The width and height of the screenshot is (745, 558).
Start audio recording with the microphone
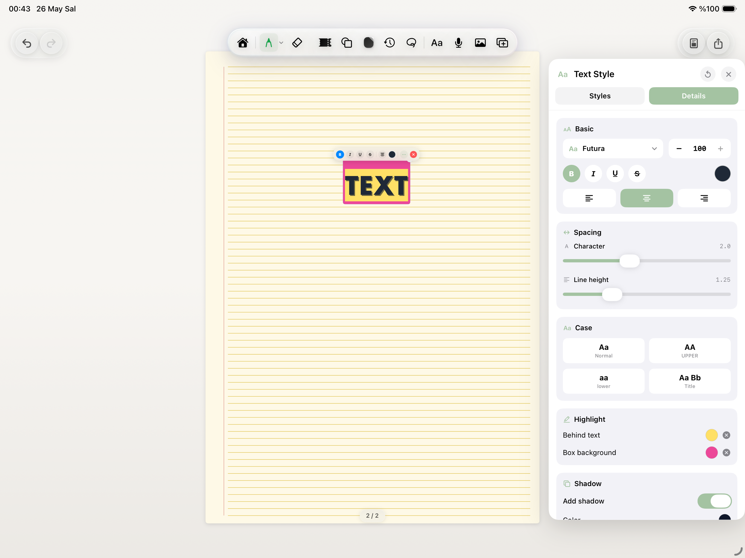458,43
